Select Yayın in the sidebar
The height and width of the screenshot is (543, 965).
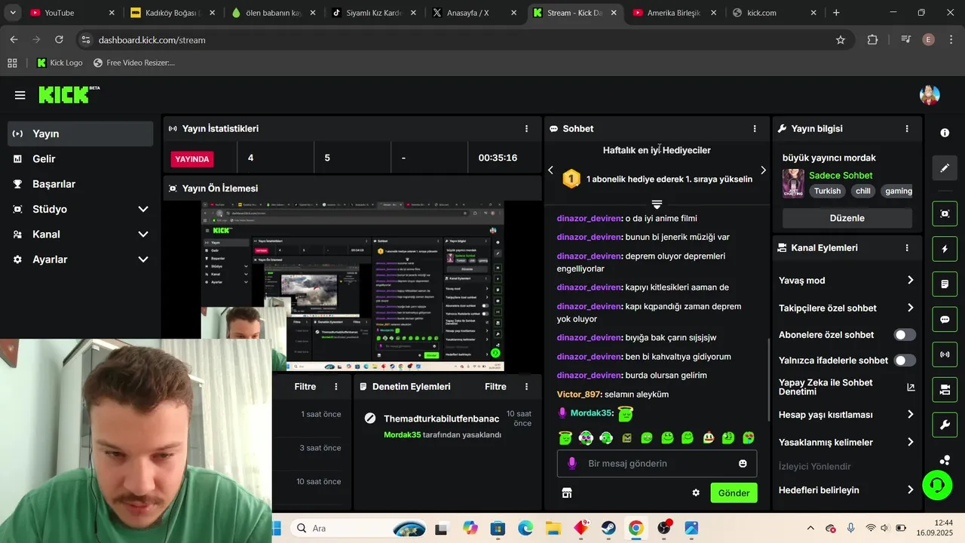(x=80, y=133)
